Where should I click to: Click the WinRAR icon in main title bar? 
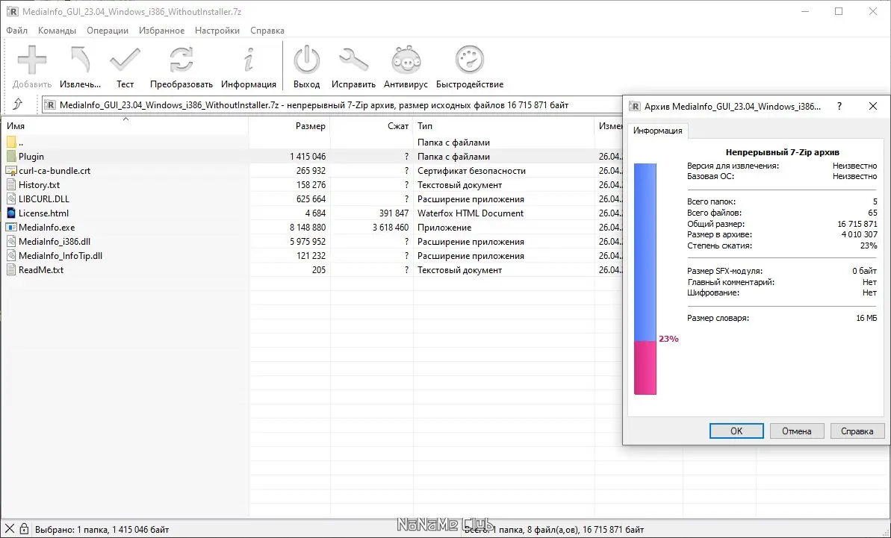12,11
